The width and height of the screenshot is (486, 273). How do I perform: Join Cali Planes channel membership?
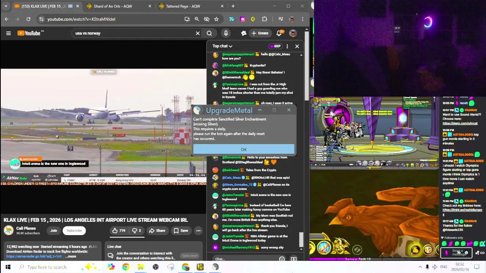(x=54, y=231)
